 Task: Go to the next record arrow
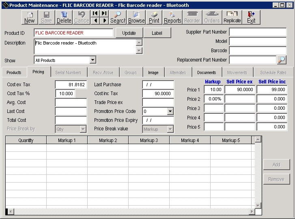pyautogui.click(x=104, y=21)
